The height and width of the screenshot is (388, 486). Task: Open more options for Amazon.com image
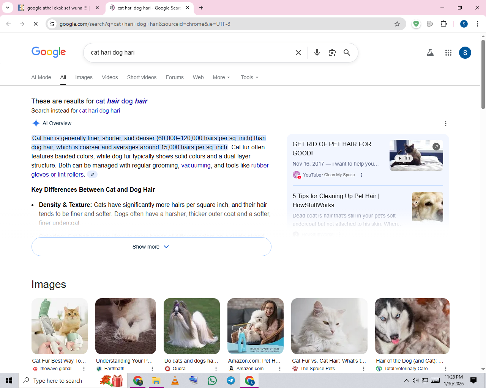280,369
